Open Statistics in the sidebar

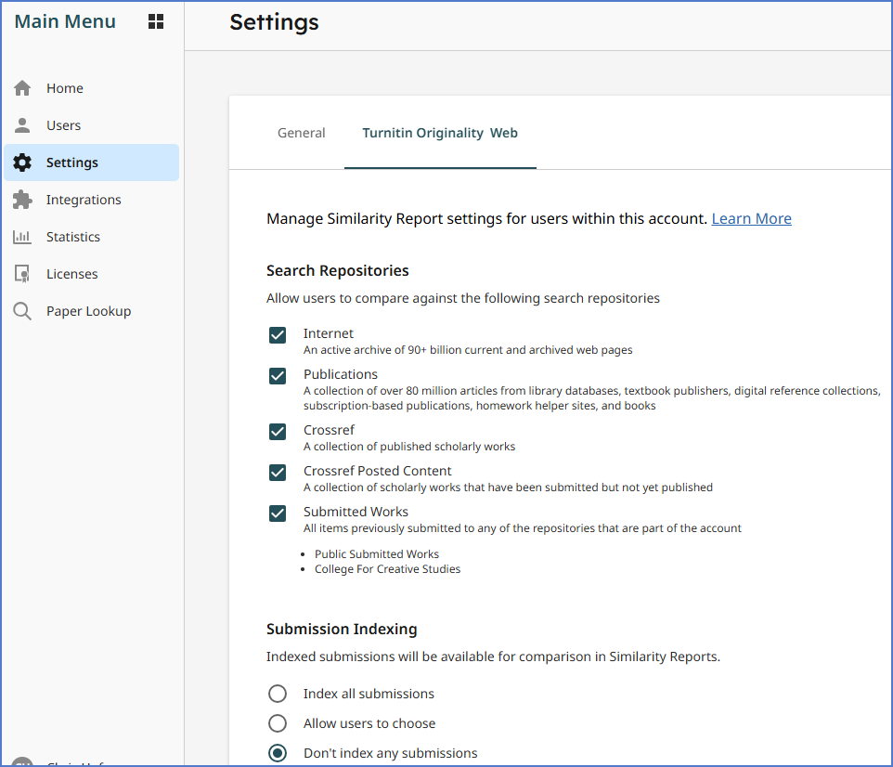click(x=92, y=237)
